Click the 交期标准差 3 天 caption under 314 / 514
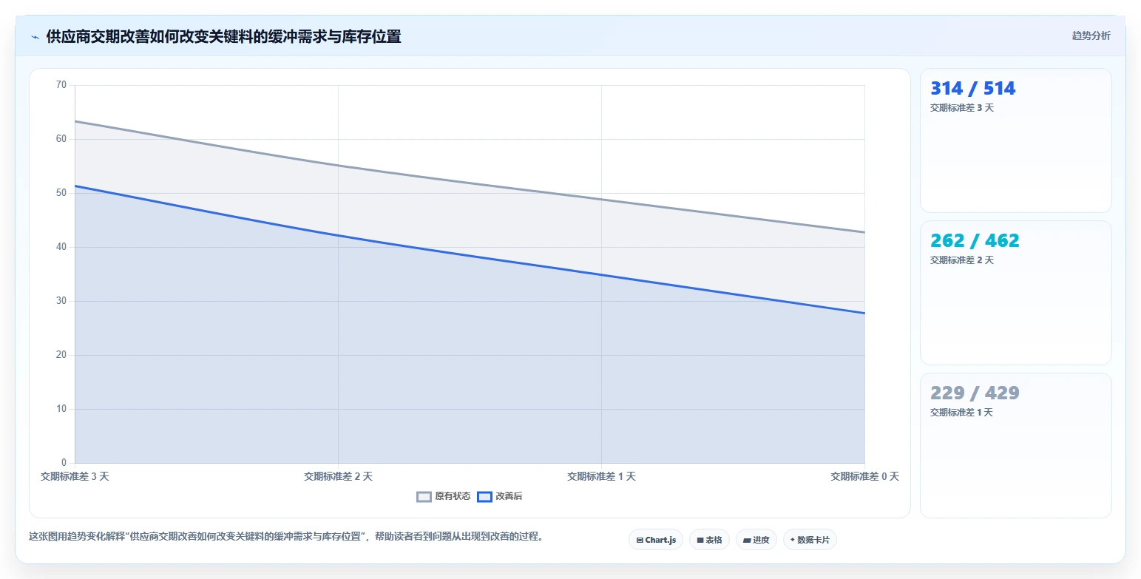 (961, 108)
